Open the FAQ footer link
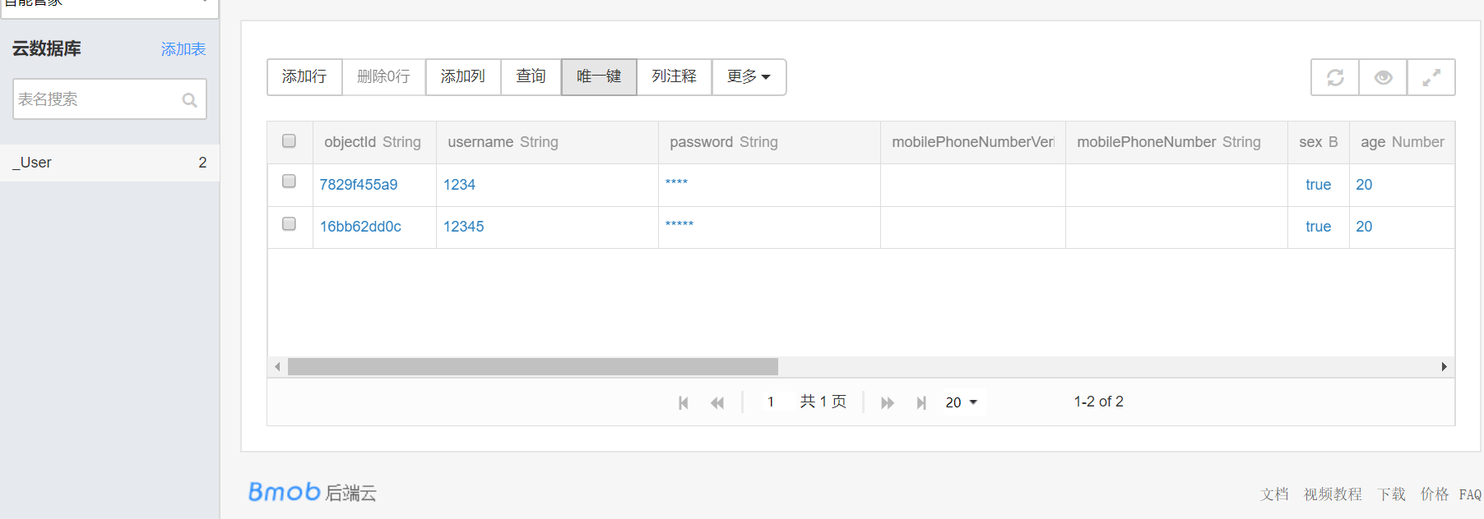This screenshot has width=1484, height=519. [1470, 494]
